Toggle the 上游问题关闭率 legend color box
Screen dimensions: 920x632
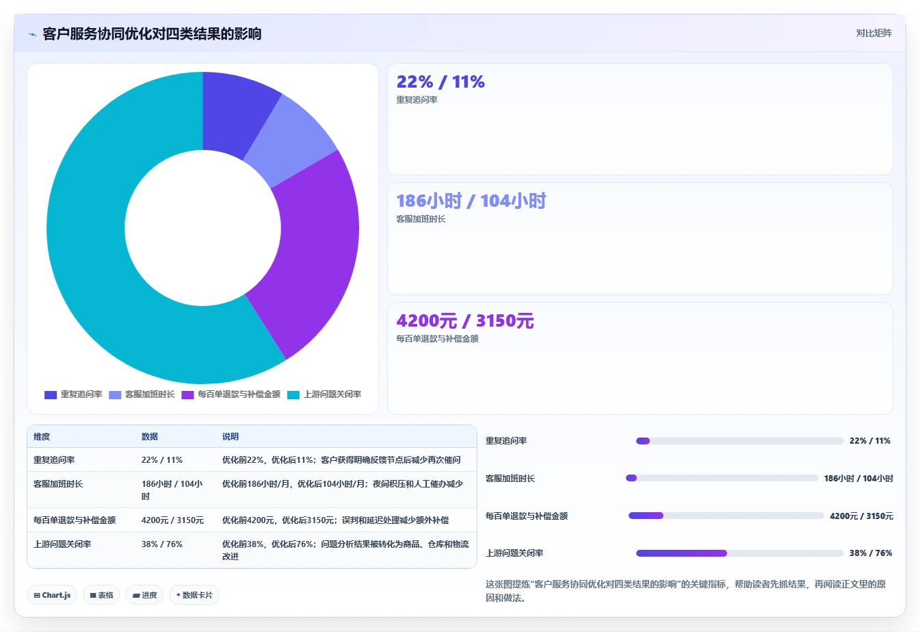pos(293,395)
